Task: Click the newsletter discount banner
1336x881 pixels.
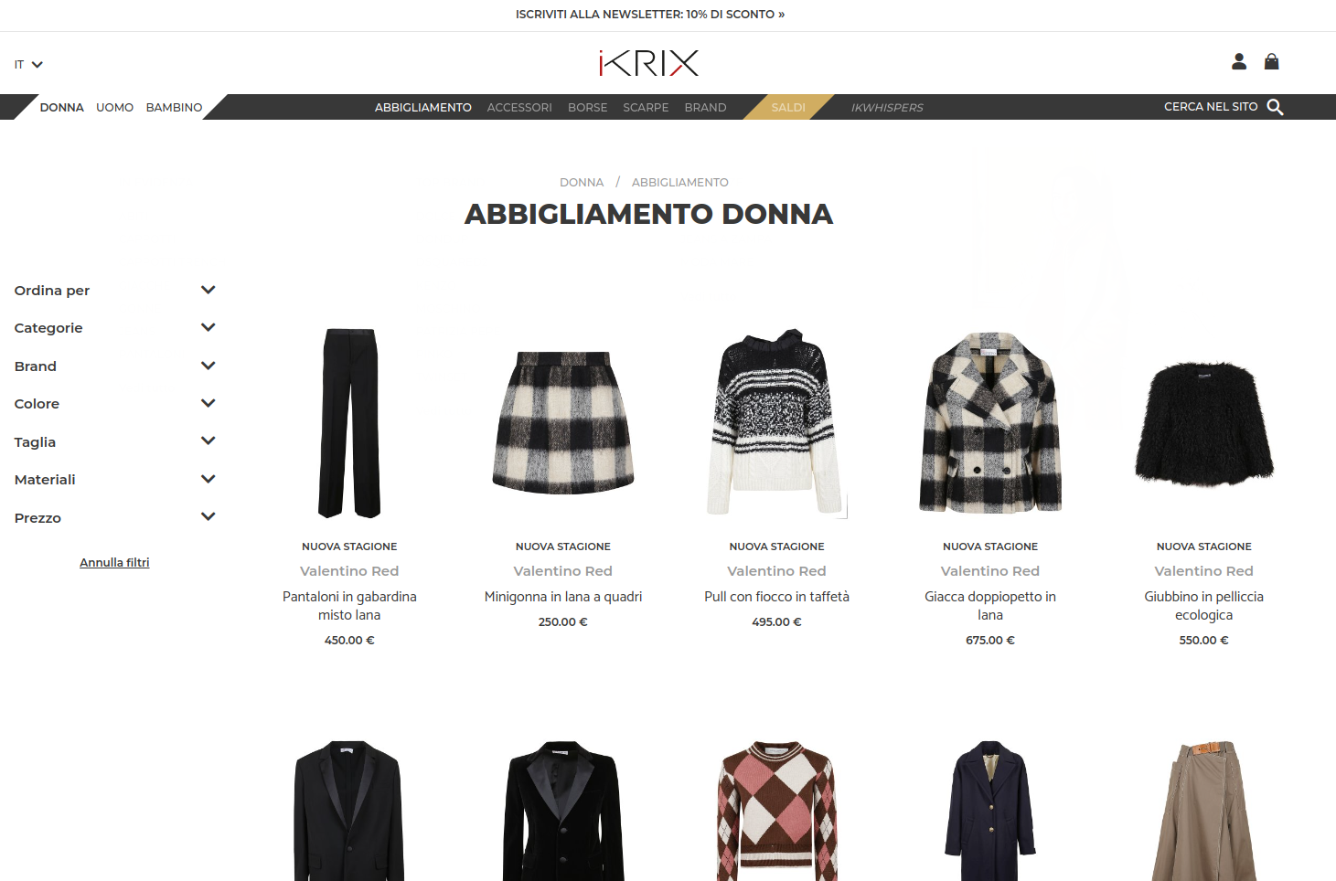Action: (650, 15)
